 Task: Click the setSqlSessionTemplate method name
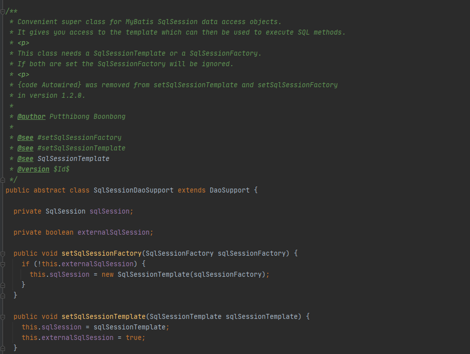point(104,316)
